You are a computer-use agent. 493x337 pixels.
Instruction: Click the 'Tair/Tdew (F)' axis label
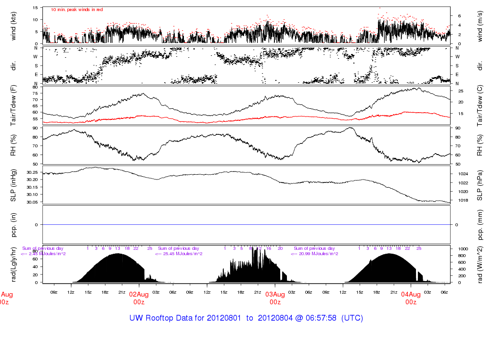(x=13, y=105)
